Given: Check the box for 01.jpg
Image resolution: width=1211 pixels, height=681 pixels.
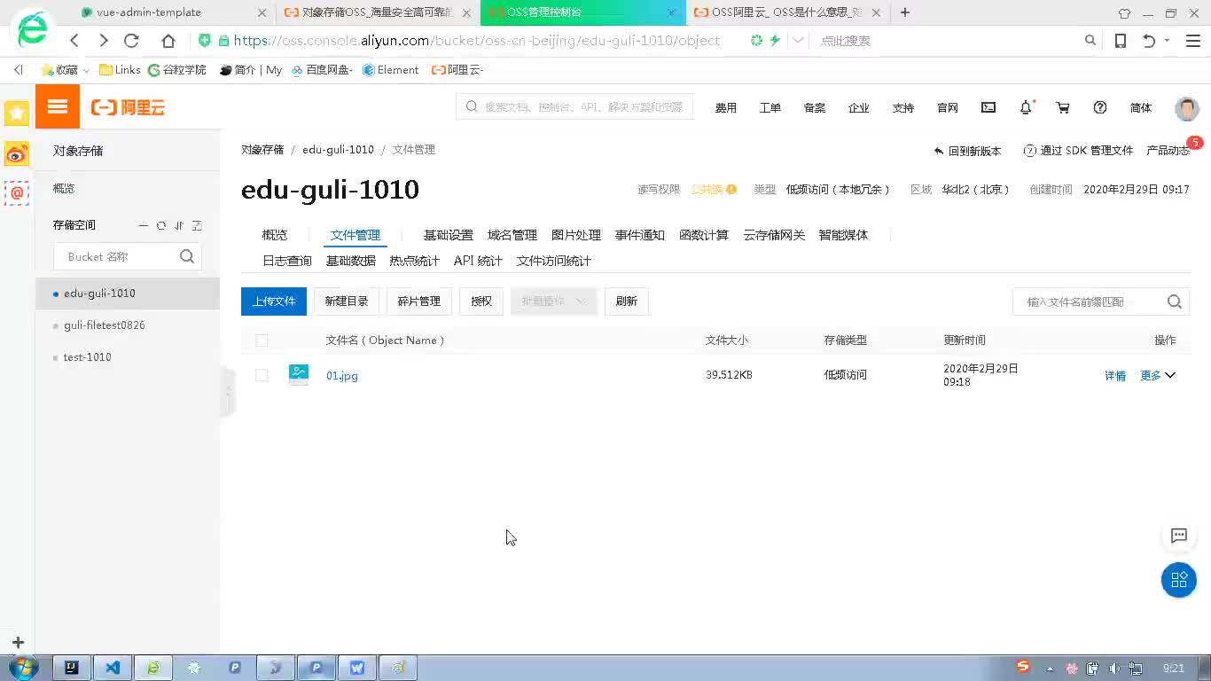Looking at the screenshot, I should tap(262, 376).
